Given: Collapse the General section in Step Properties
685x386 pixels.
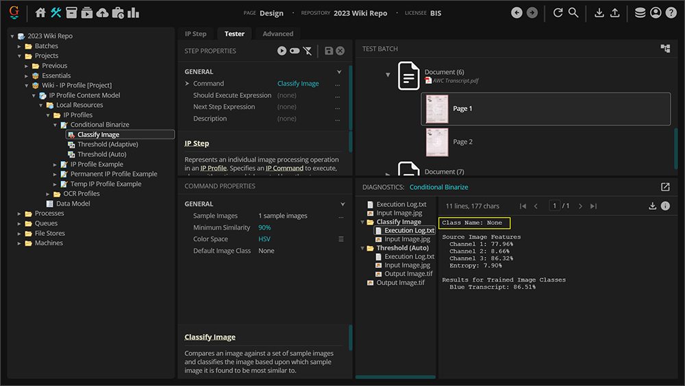Looking at the screenshot, I should (339, 72).
